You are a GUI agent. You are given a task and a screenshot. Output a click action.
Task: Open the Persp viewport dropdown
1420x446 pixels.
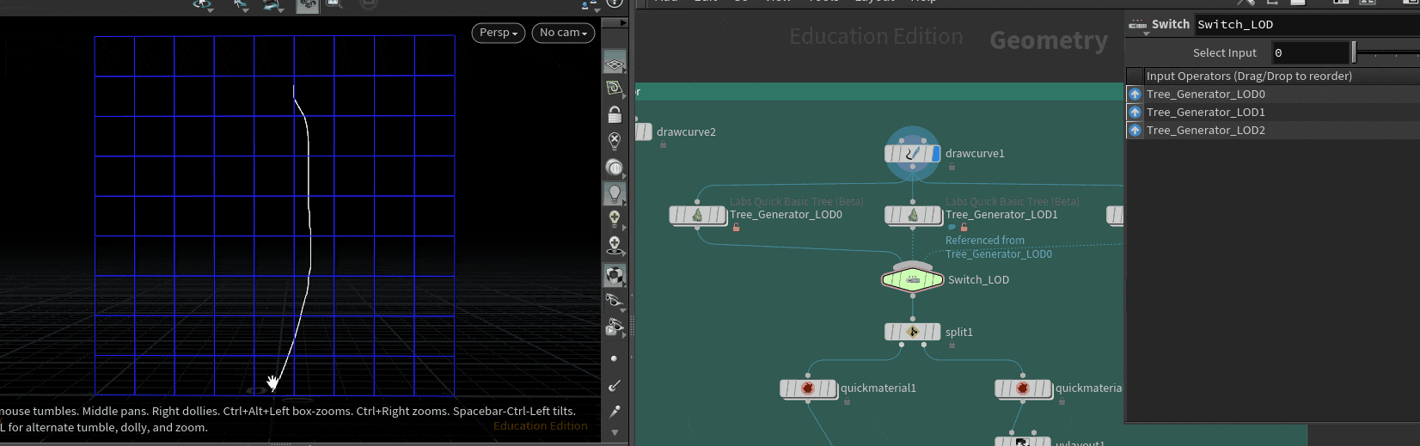click(499, 33)
